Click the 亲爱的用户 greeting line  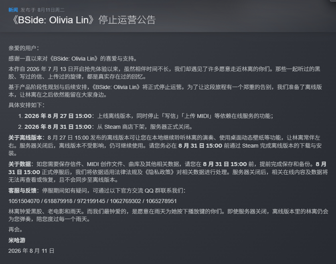click(24, 48)
